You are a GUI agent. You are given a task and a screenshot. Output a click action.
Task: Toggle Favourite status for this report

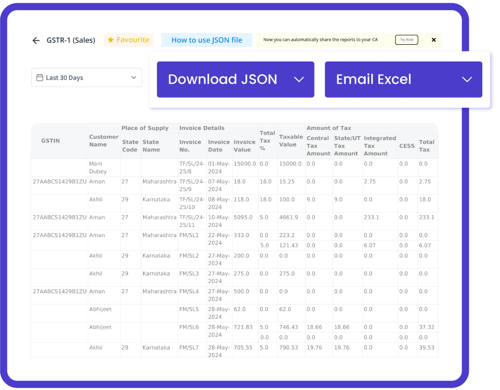[128, 40]
